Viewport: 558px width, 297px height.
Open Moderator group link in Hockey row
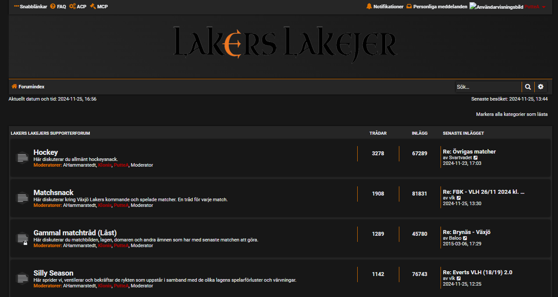[142, 165]
